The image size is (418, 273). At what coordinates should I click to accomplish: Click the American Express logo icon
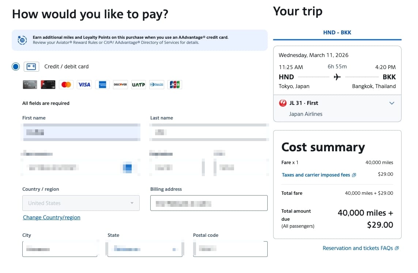pyautogui.click(x=102, y=85)
